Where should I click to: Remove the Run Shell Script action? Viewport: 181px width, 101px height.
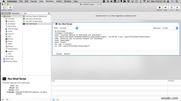(x=178, y=24)
